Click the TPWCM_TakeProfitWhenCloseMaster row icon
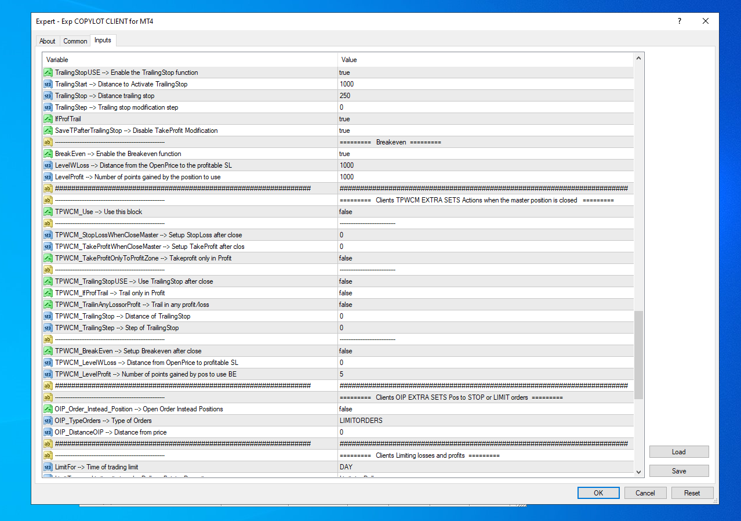741x521 pixels. tap(48, 247)
